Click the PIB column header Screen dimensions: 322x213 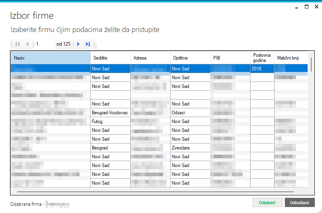(x=230, y=58)
